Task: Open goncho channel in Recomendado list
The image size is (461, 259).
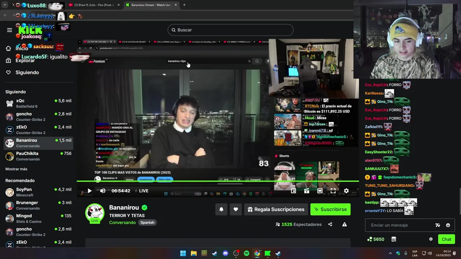Action: point(39,232)
